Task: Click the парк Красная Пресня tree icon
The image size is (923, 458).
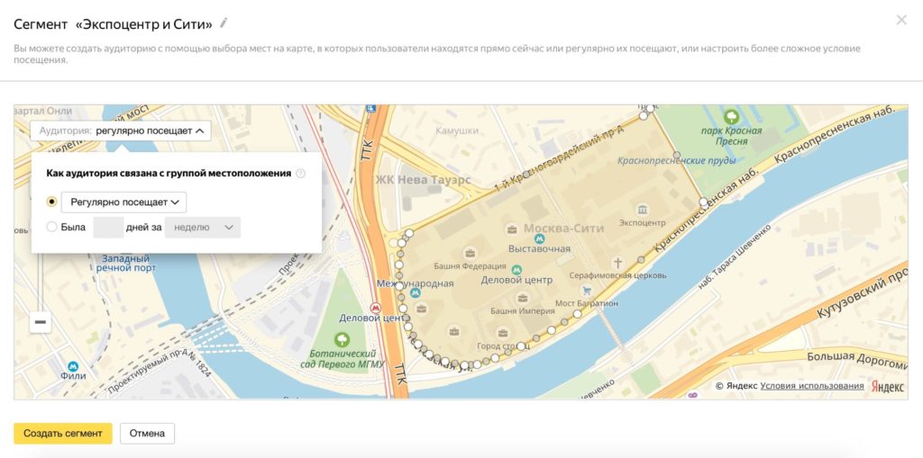Action: coord(732,116)
